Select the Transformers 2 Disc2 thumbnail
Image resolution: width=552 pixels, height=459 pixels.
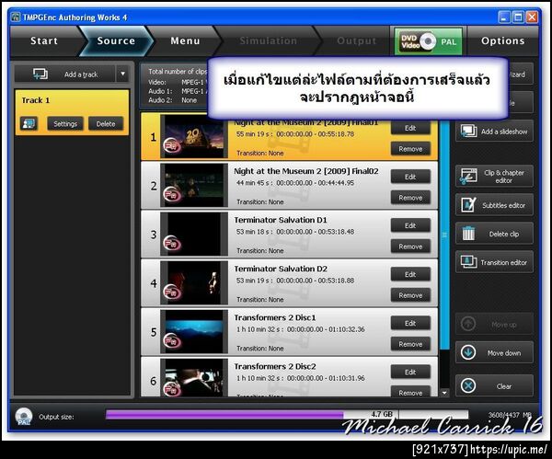(x=194, y=378)
